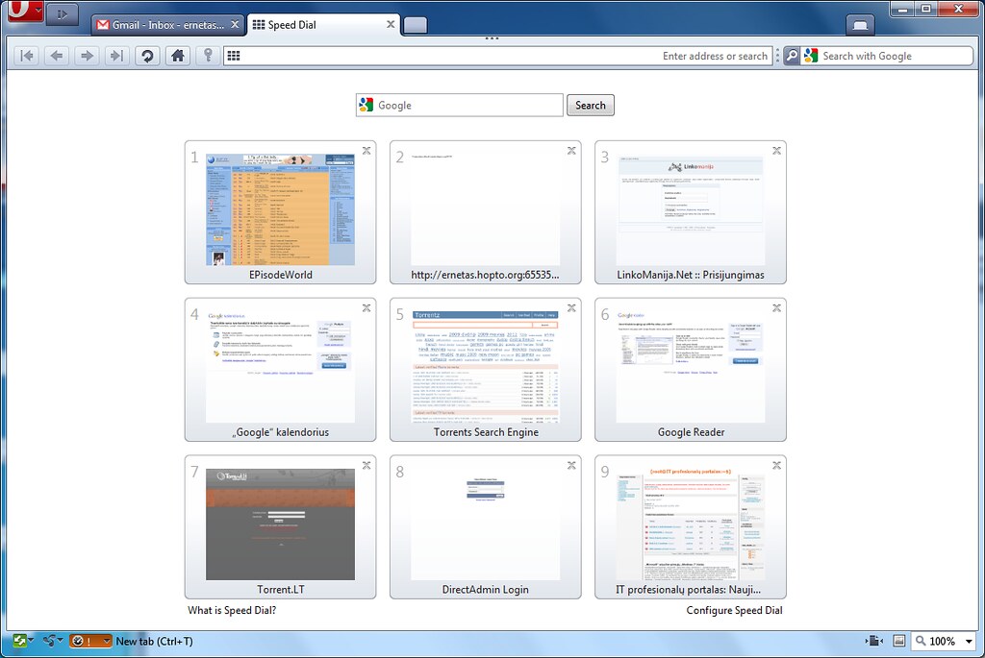This screenshot has width=985, height=658.
Task: Remove the Google kalendorius speed dial entry
Action: 366,308
